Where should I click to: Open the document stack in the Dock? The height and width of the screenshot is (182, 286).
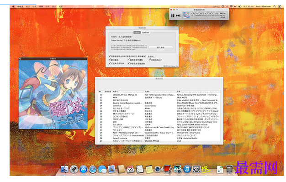(220, 169)
